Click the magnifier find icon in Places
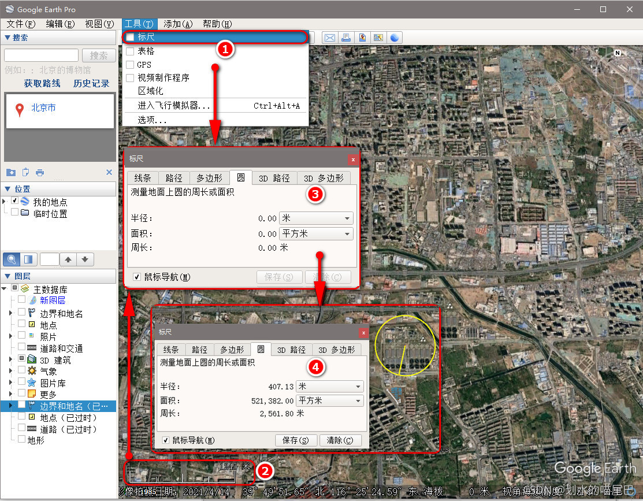Image resolution: width=643 pixels, height=501 pixels. 12,259
